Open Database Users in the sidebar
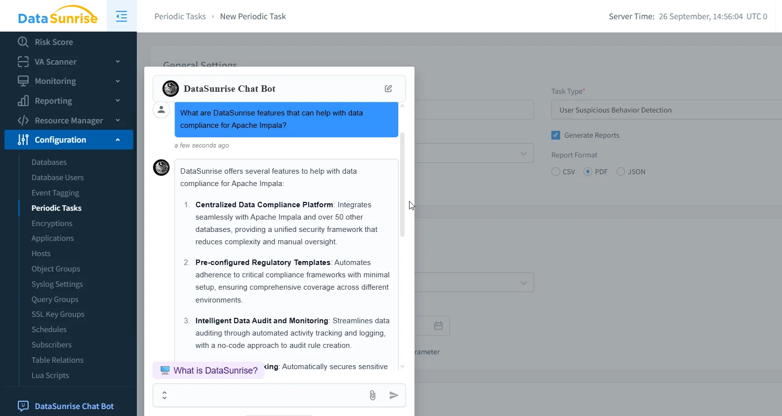The height and width of the screenshot is (416, 782). (x=57, y=178)
